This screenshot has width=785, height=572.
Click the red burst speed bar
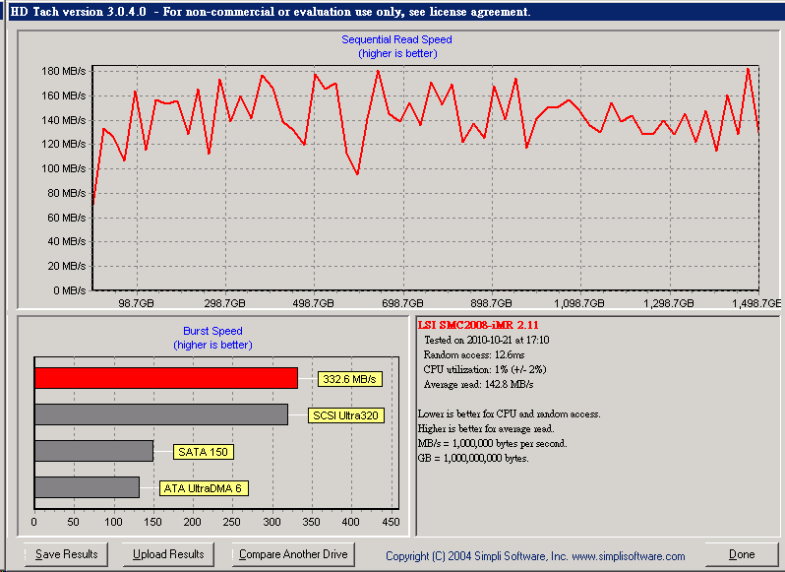pyautogui.click(x=165, y=378)
